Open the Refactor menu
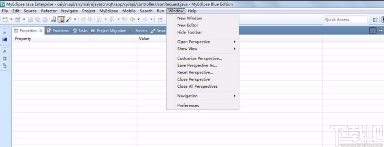Screen dimensions: 384x147 click(49, 11)
